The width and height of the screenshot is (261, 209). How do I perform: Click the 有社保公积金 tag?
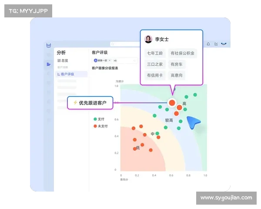pyautogui.click(x=182, y=53)
